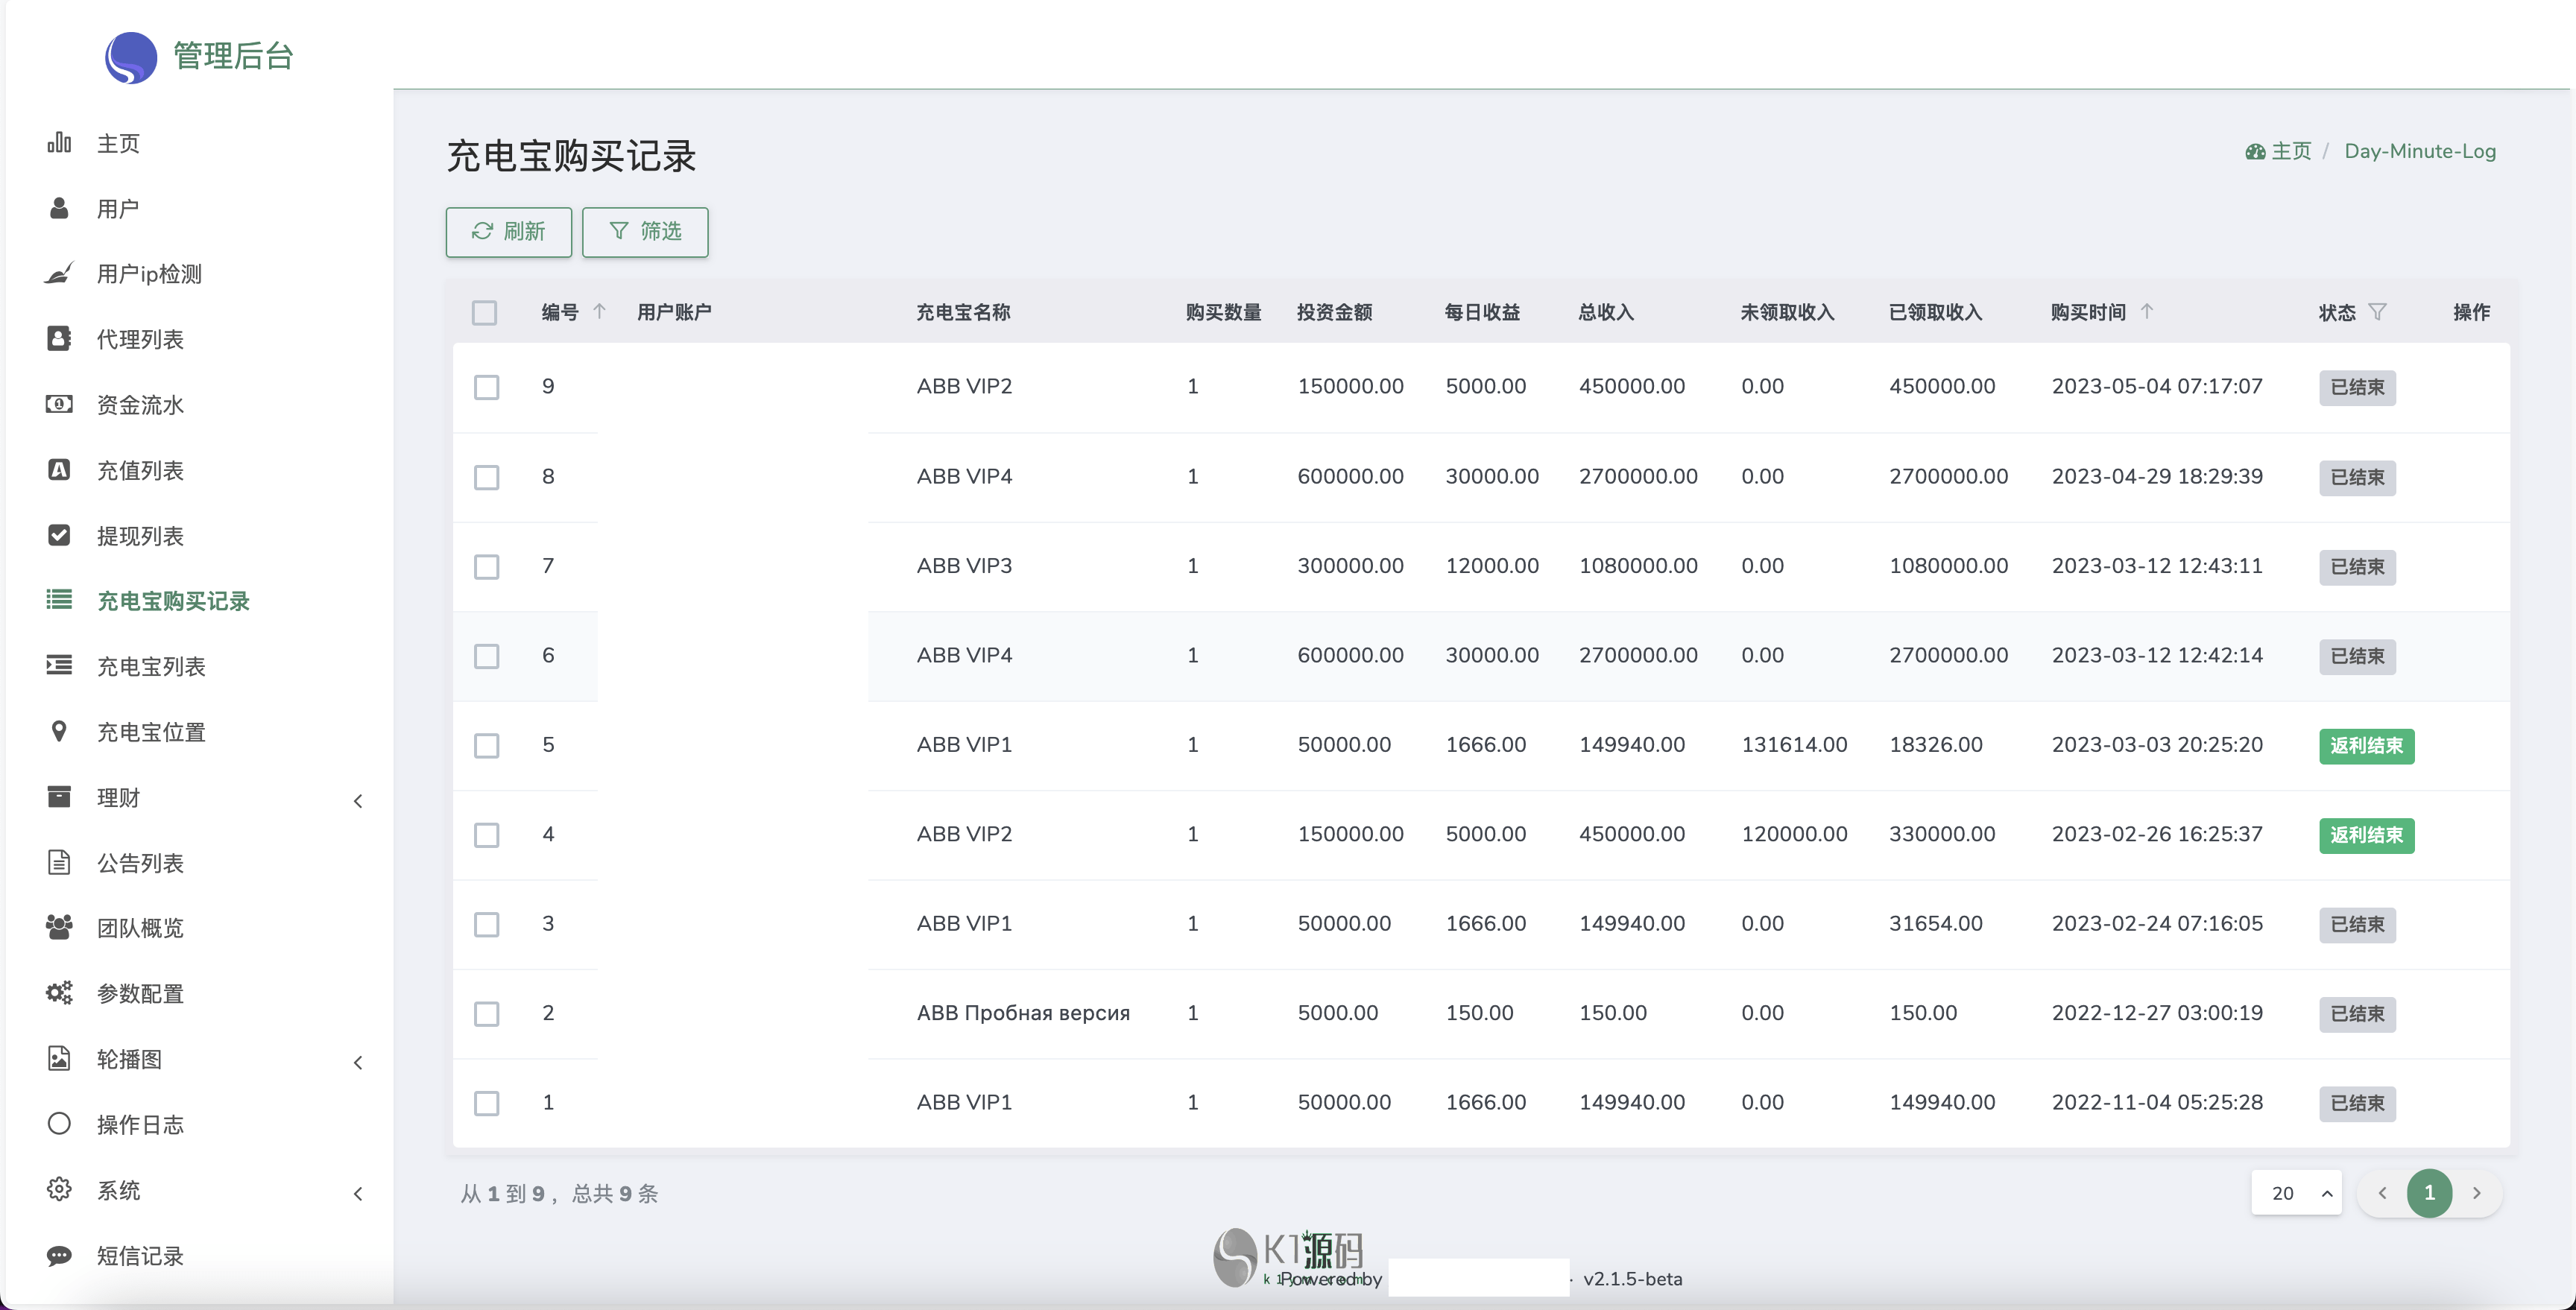Click the 筛选 filter button
The height and width of the screenshot is (1310, 2576).
click(x=645, y=232)
